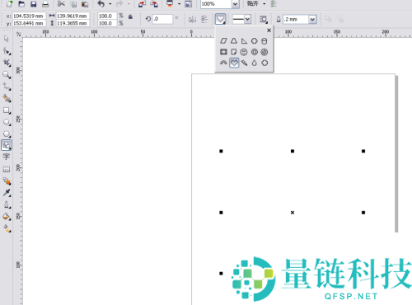
Task: Open the application launcher icon
Action: [x=170, y=4]
